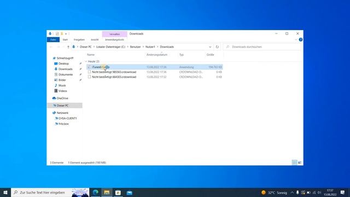
Task: Show hidden system tray icons
Action: (x=292, y=193)
